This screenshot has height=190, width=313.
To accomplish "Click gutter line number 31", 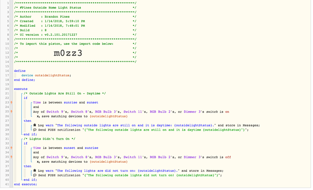I will coord(7,139).
